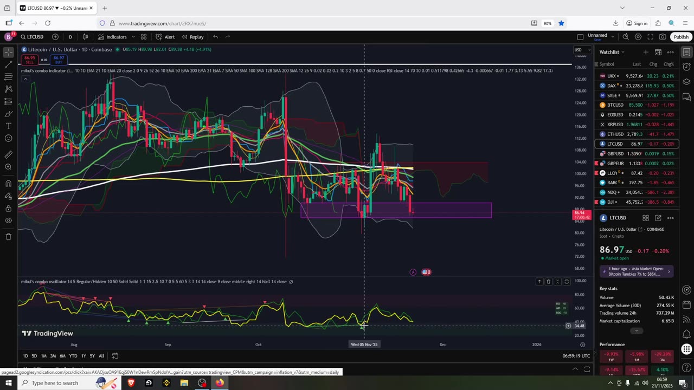Open the emoji icons tool
The height and width of the screenshot is (390, 694).
pos(9,138)
